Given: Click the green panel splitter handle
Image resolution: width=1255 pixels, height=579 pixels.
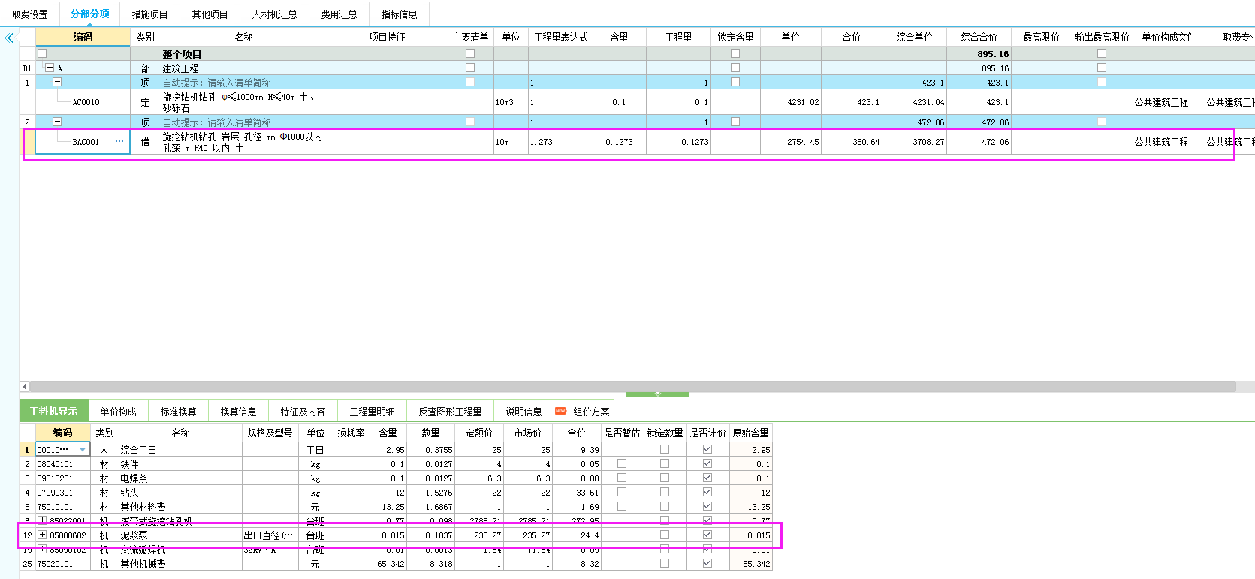Looking at the screenshot, I should tap(657, 394).
